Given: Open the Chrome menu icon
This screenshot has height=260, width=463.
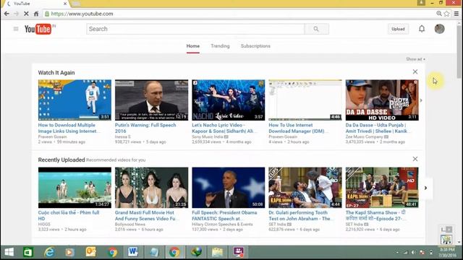Looking at the screenshot, I should point(456,14).
